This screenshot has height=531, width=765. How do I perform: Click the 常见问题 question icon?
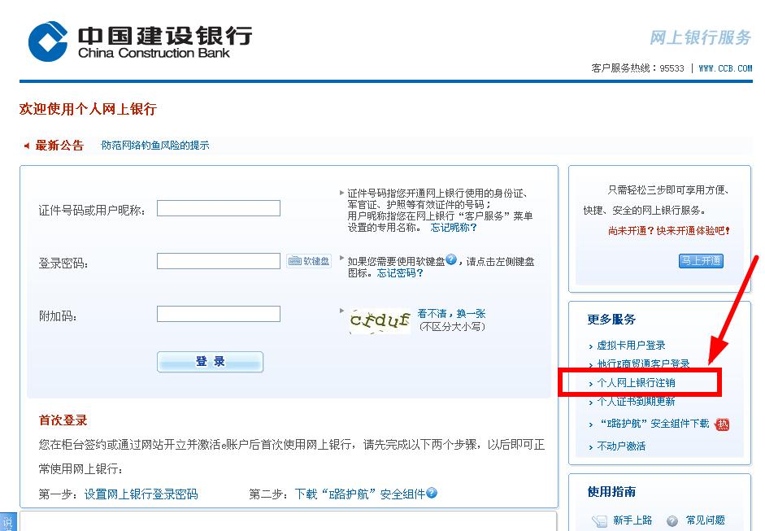672,520
